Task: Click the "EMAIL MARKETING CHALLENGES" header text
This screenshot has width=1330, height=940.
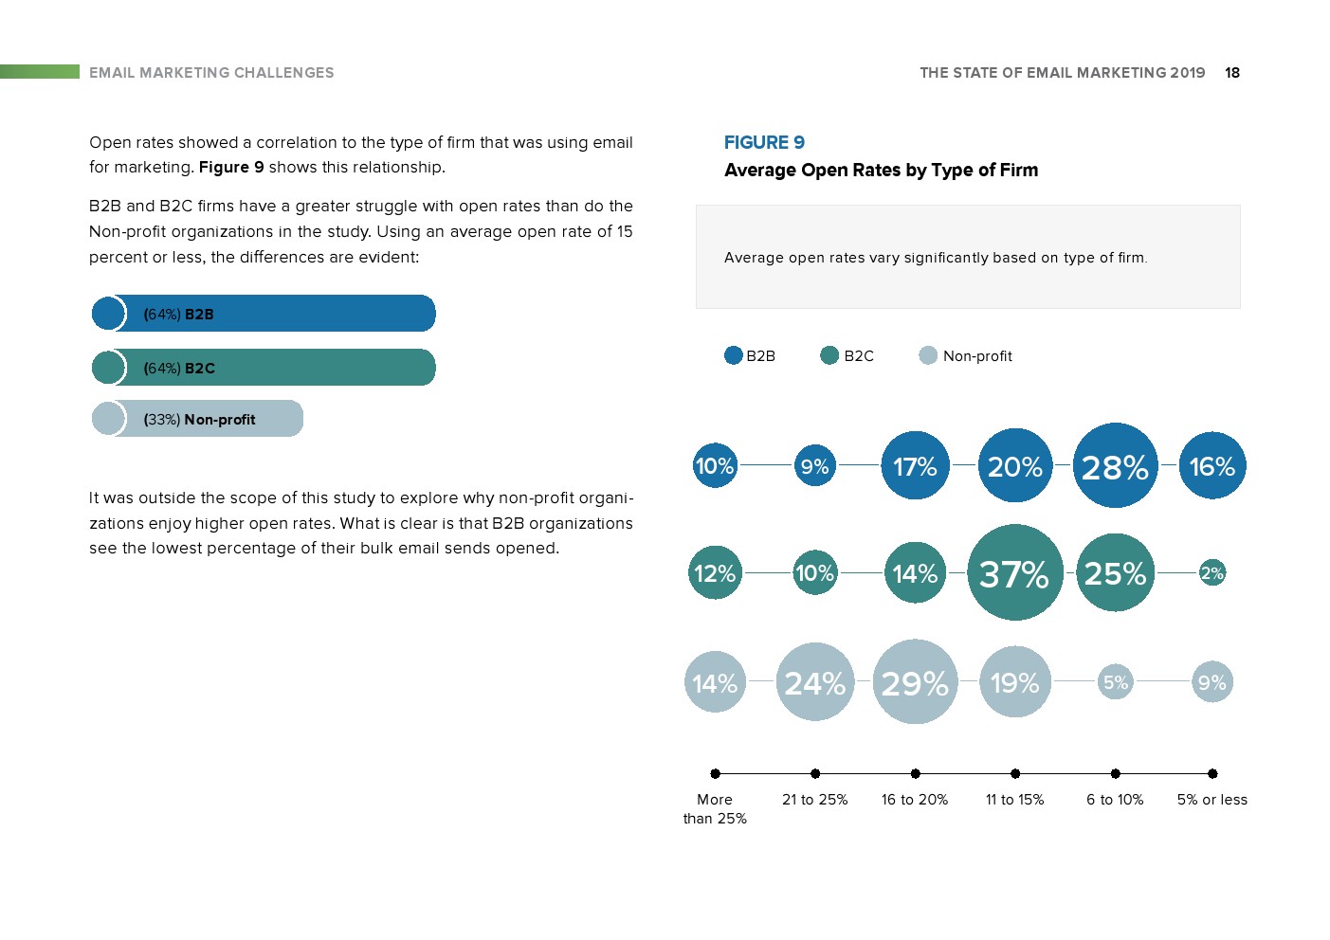Action: coord(211,73)
